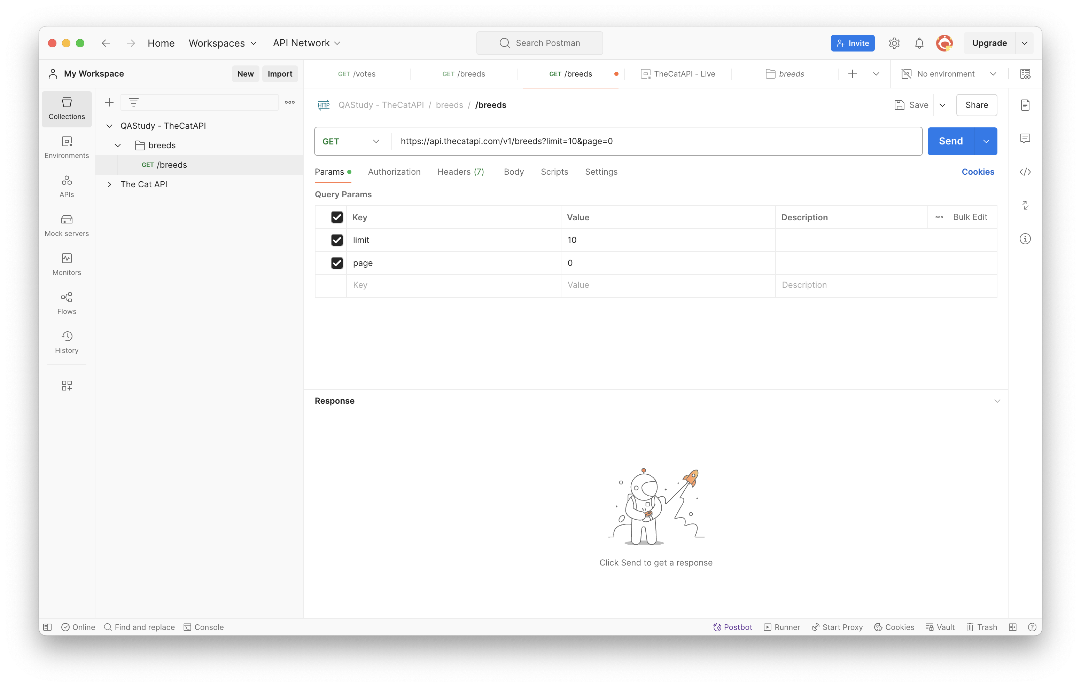1081x687 pixels.
Task: Expand The Cat API collection
Action: coord(109,184)
